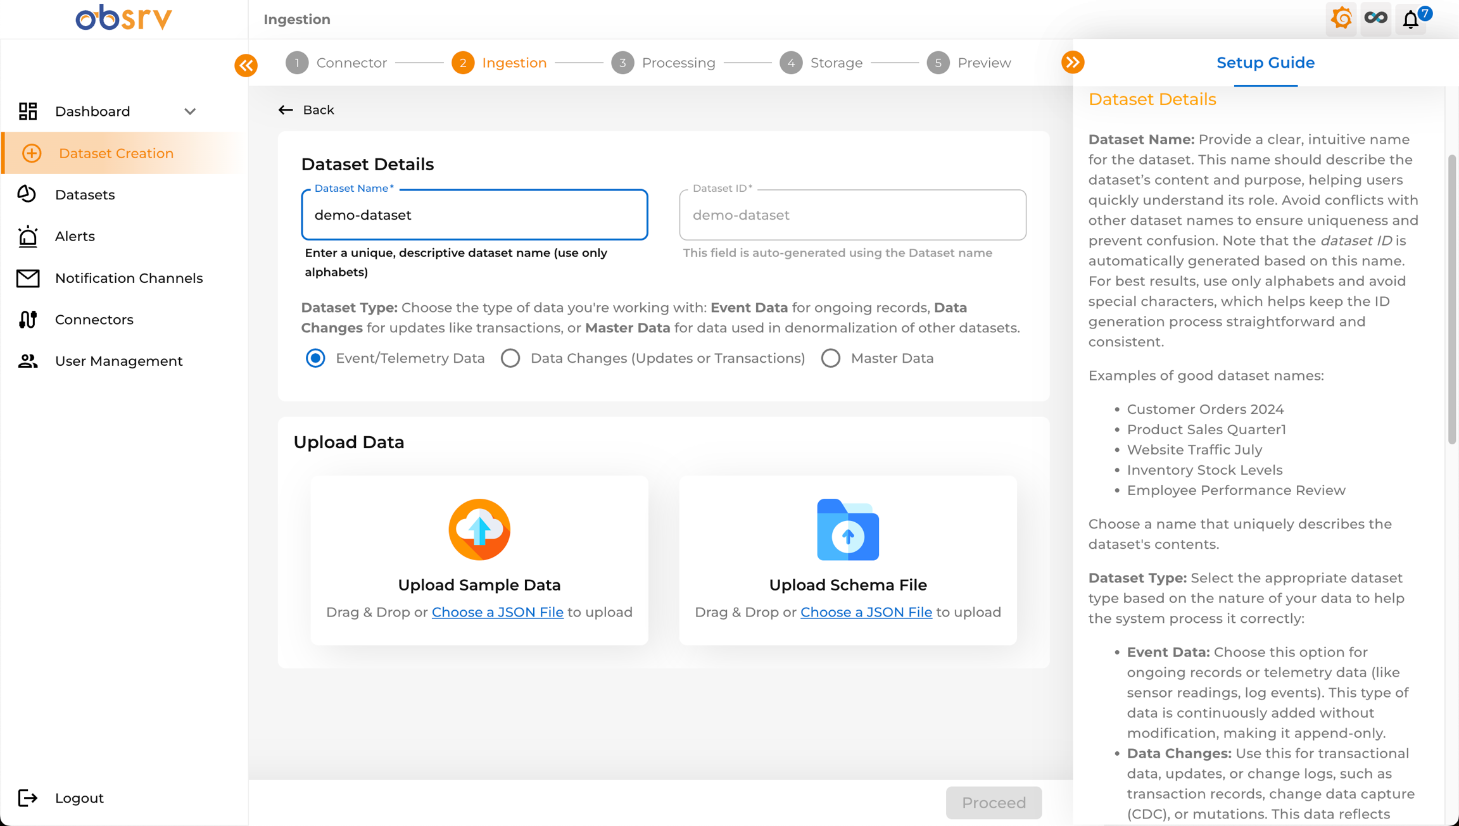Navigate to Connectors page

[x=125, y=320]
